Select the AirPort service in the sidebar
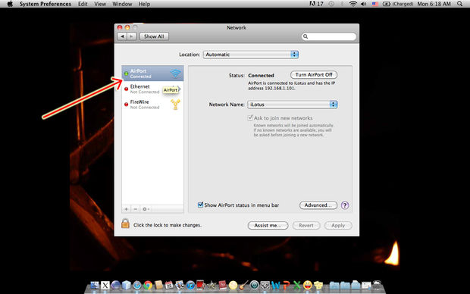 152,73
